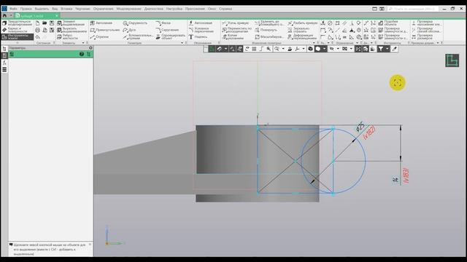This screenshot has width=467, height=262.
Task: Expand the Геометрия panel arrow
Action: [182, 43]
